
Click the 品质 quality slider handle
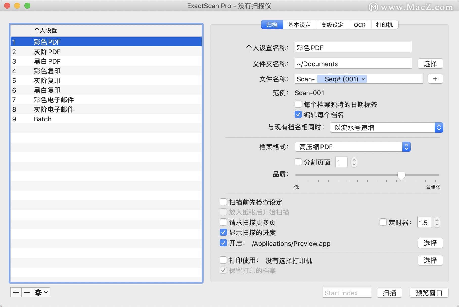pos(401,176)
